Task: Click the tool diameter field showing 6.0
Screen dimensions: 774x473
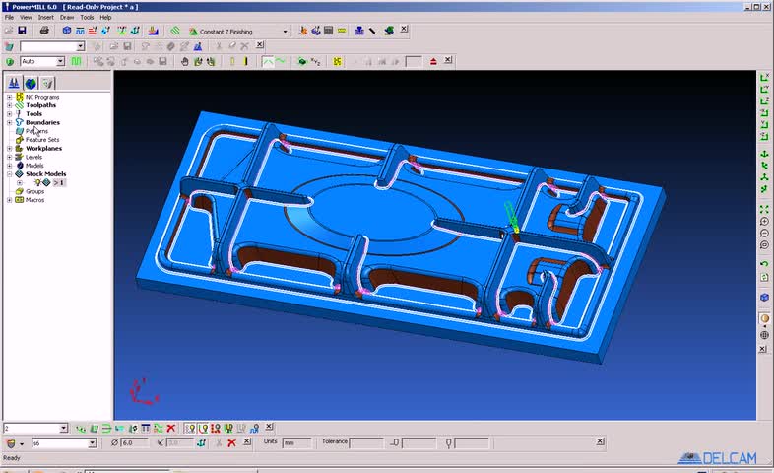Action: point(134,443)
